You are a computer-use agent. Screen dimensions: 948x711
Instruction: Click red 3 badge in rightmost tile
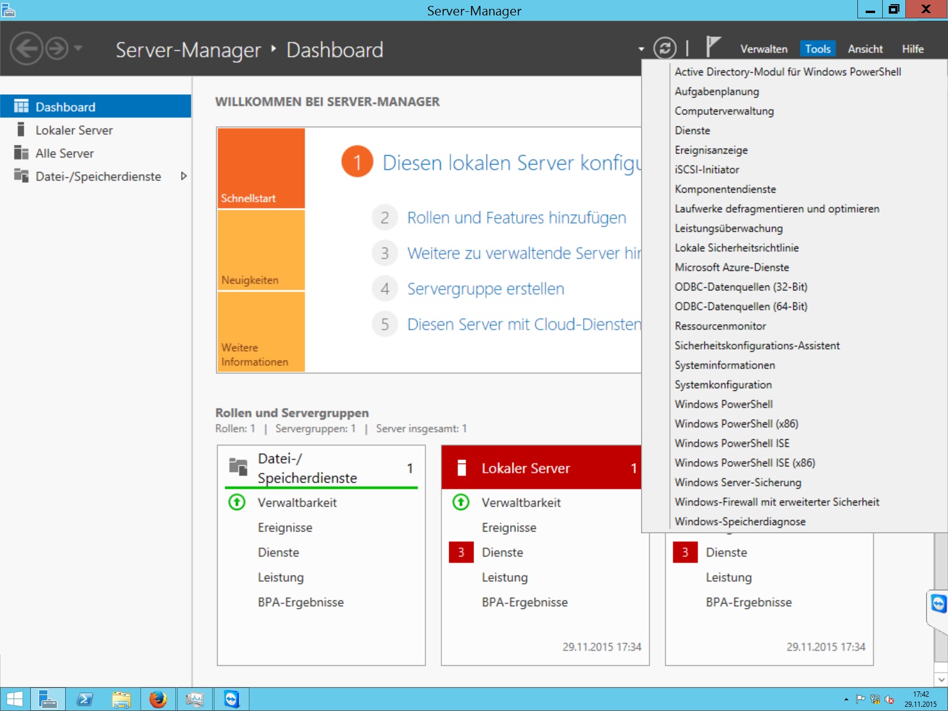click(685, 552)
